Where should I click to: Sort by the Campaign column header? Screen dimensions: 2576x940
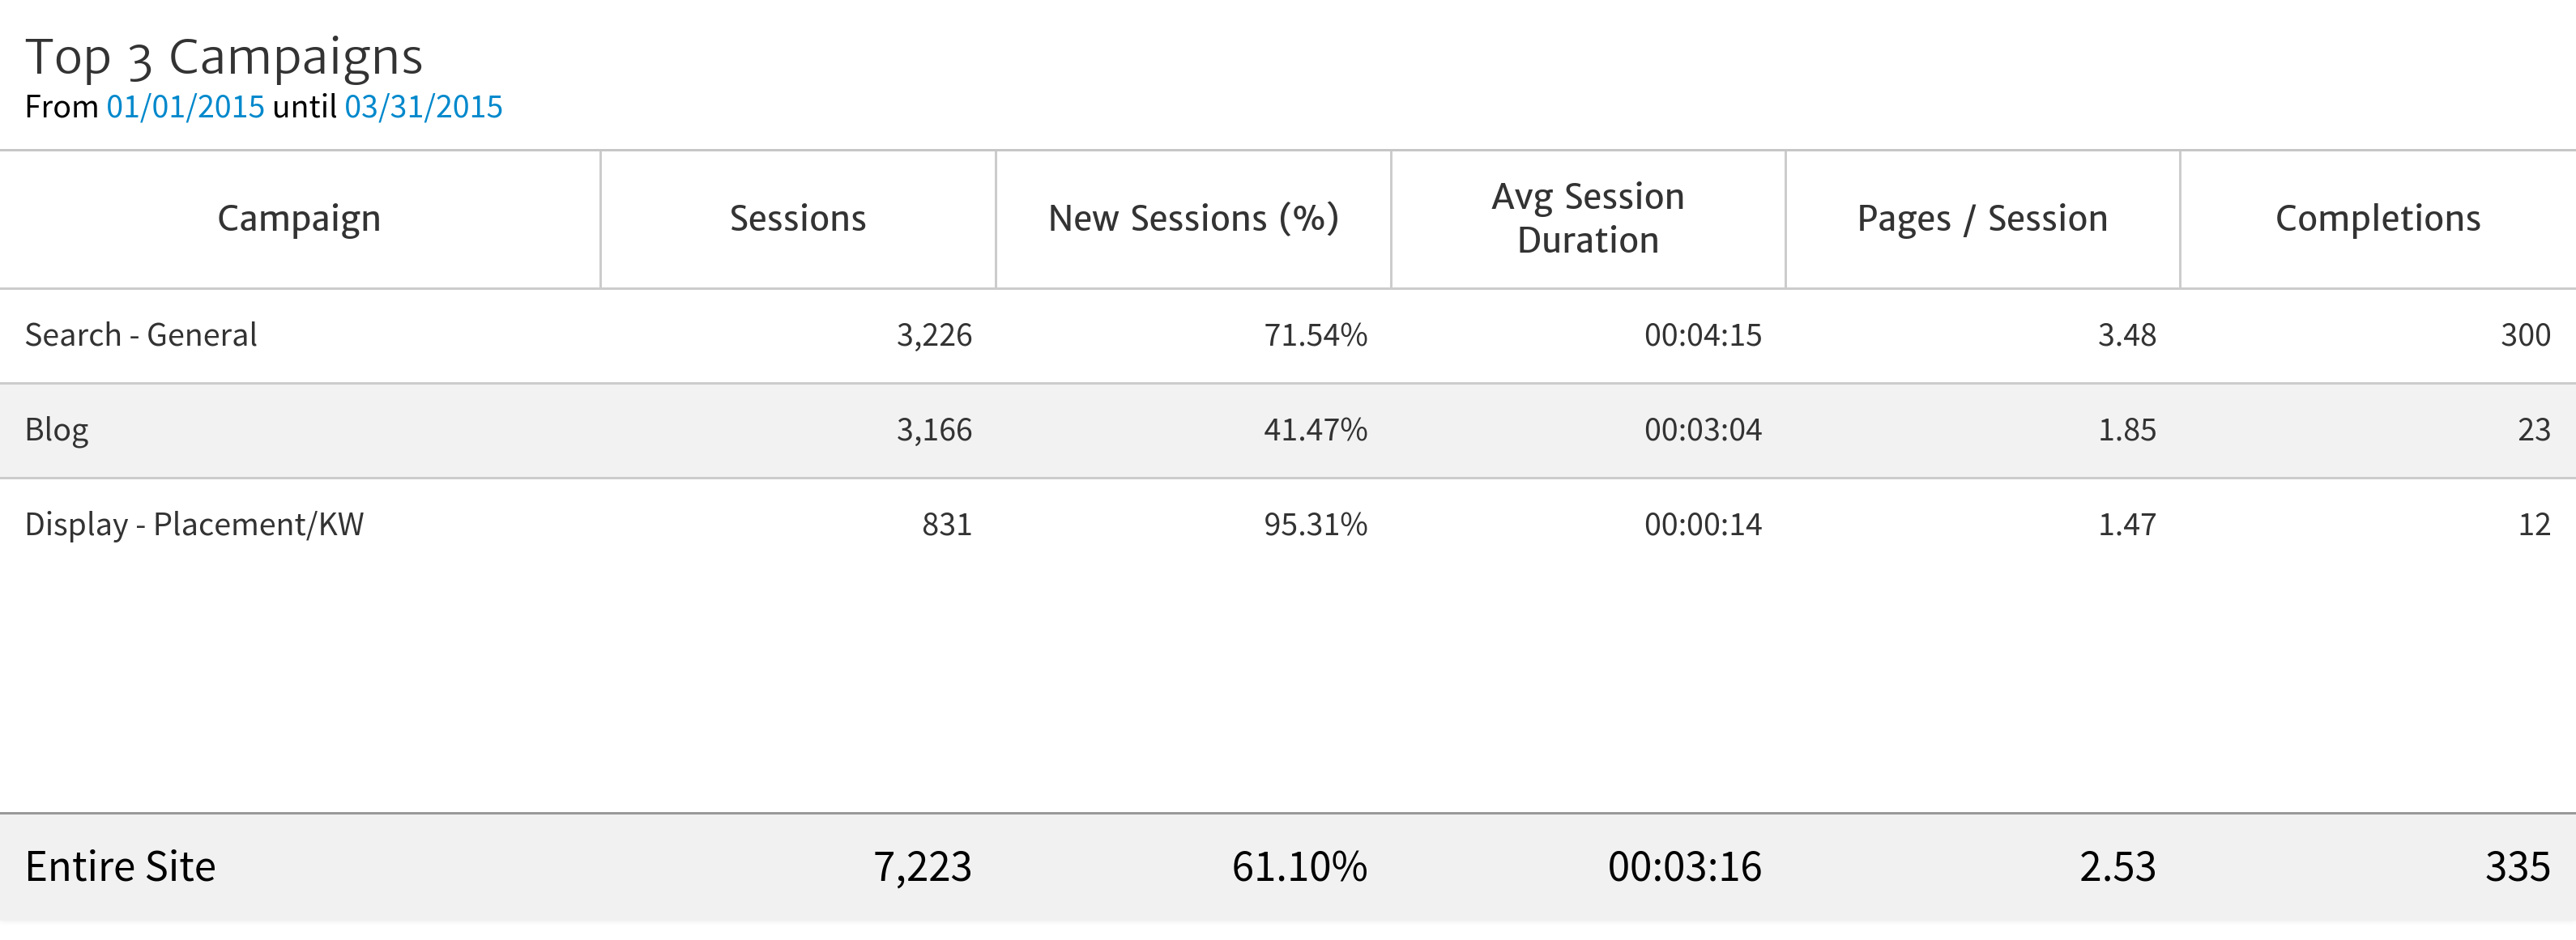point(299,219)
